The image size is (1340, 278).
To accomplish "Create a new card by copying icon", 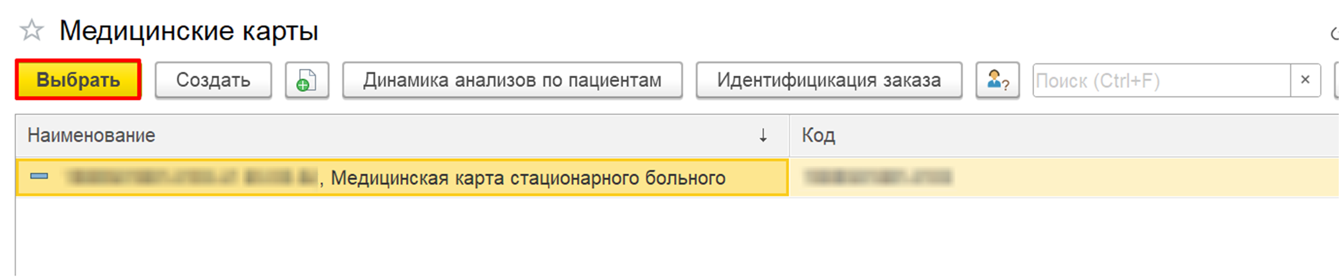I will (x=307, y=80).
